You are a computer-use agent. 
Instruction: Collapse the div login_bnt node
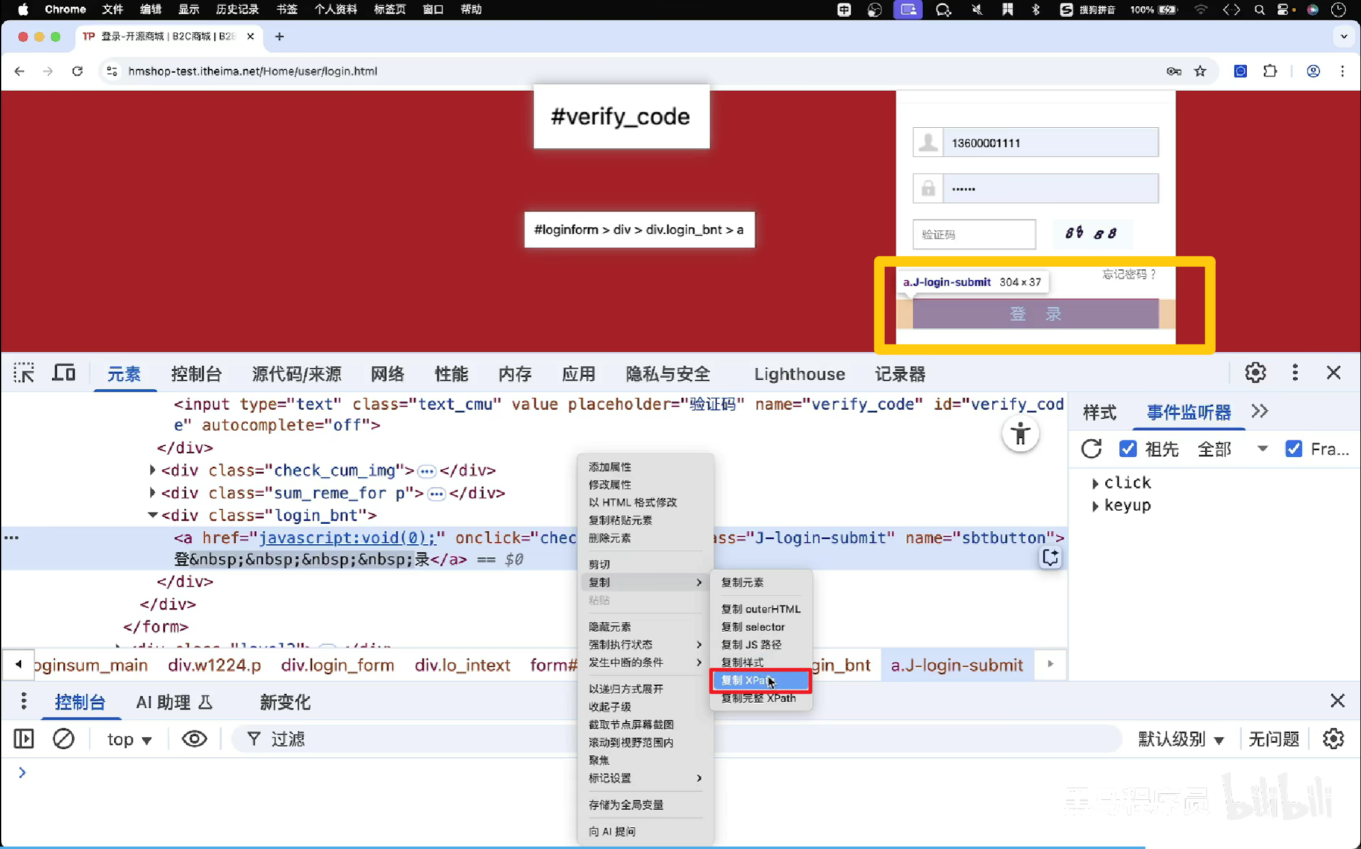pos(152,515)
